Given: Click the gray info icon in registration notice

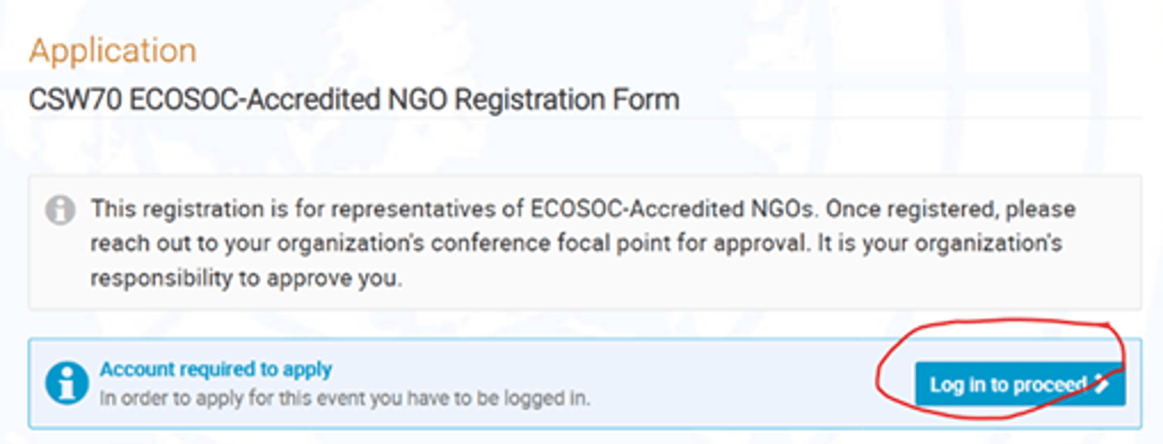Looking at the screenshot, I should tap(60, 210).
